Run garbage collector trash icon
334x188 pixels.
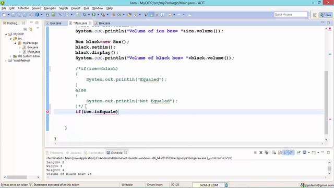(x=226, y=185)
